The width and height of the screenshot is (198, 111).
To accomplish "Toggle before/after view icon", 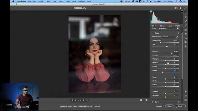I will click(x=146, y=100).
